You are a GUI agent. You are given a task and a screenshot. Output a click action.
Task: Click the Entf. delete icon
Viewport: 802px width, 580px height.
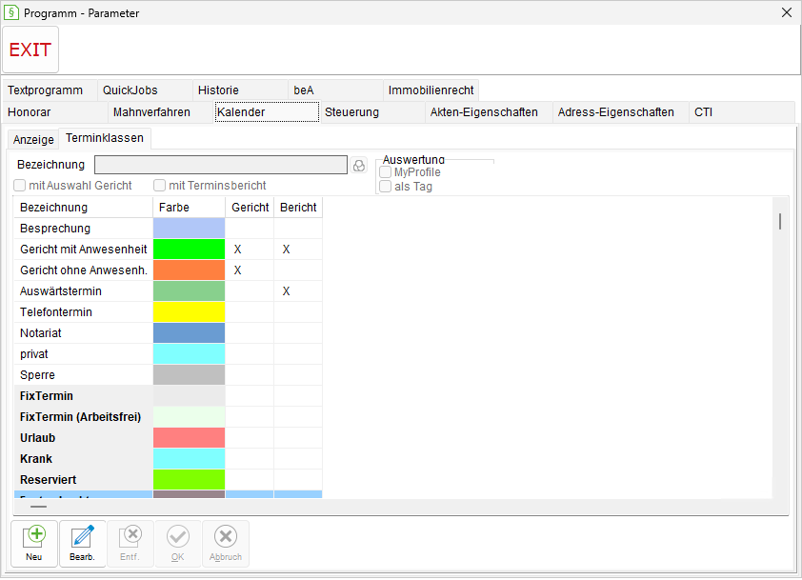[130, 544]
